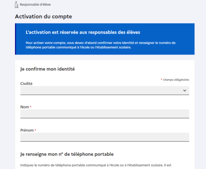Image resolution: width=206 pixels, height=169 pixels.
Task: Focus the Prénom text input
Action: 105,137
